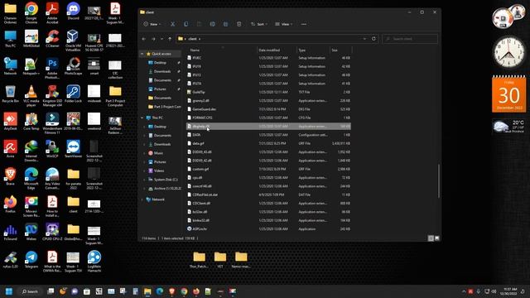Sort by the Type column header

(301, 50)
